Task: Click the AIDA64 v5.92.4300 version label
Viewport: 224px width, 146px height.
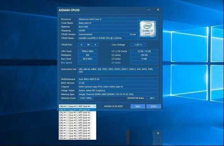Action: [113, 106]
